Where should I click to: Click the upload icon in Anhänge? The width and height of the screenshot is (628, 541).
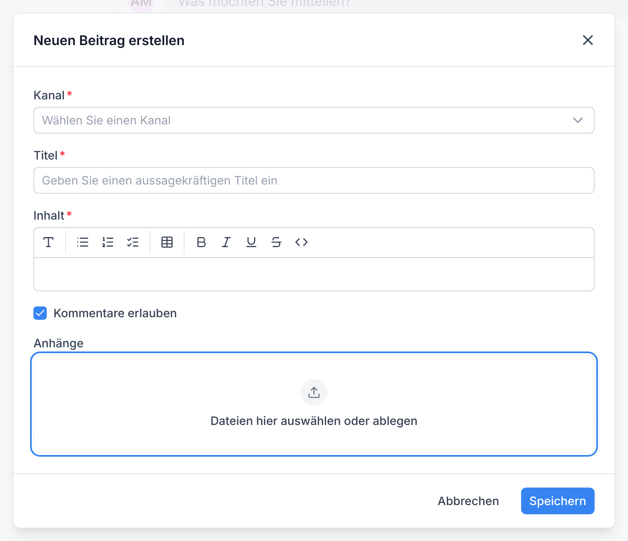pos(314,392)
